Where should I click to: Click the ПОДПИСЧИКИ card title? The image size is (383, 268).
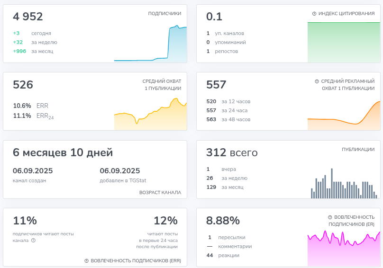[x=164, y=13]
